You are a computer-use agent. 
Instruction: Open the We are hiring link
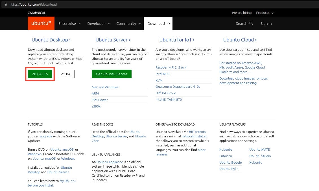pos(241,13)
